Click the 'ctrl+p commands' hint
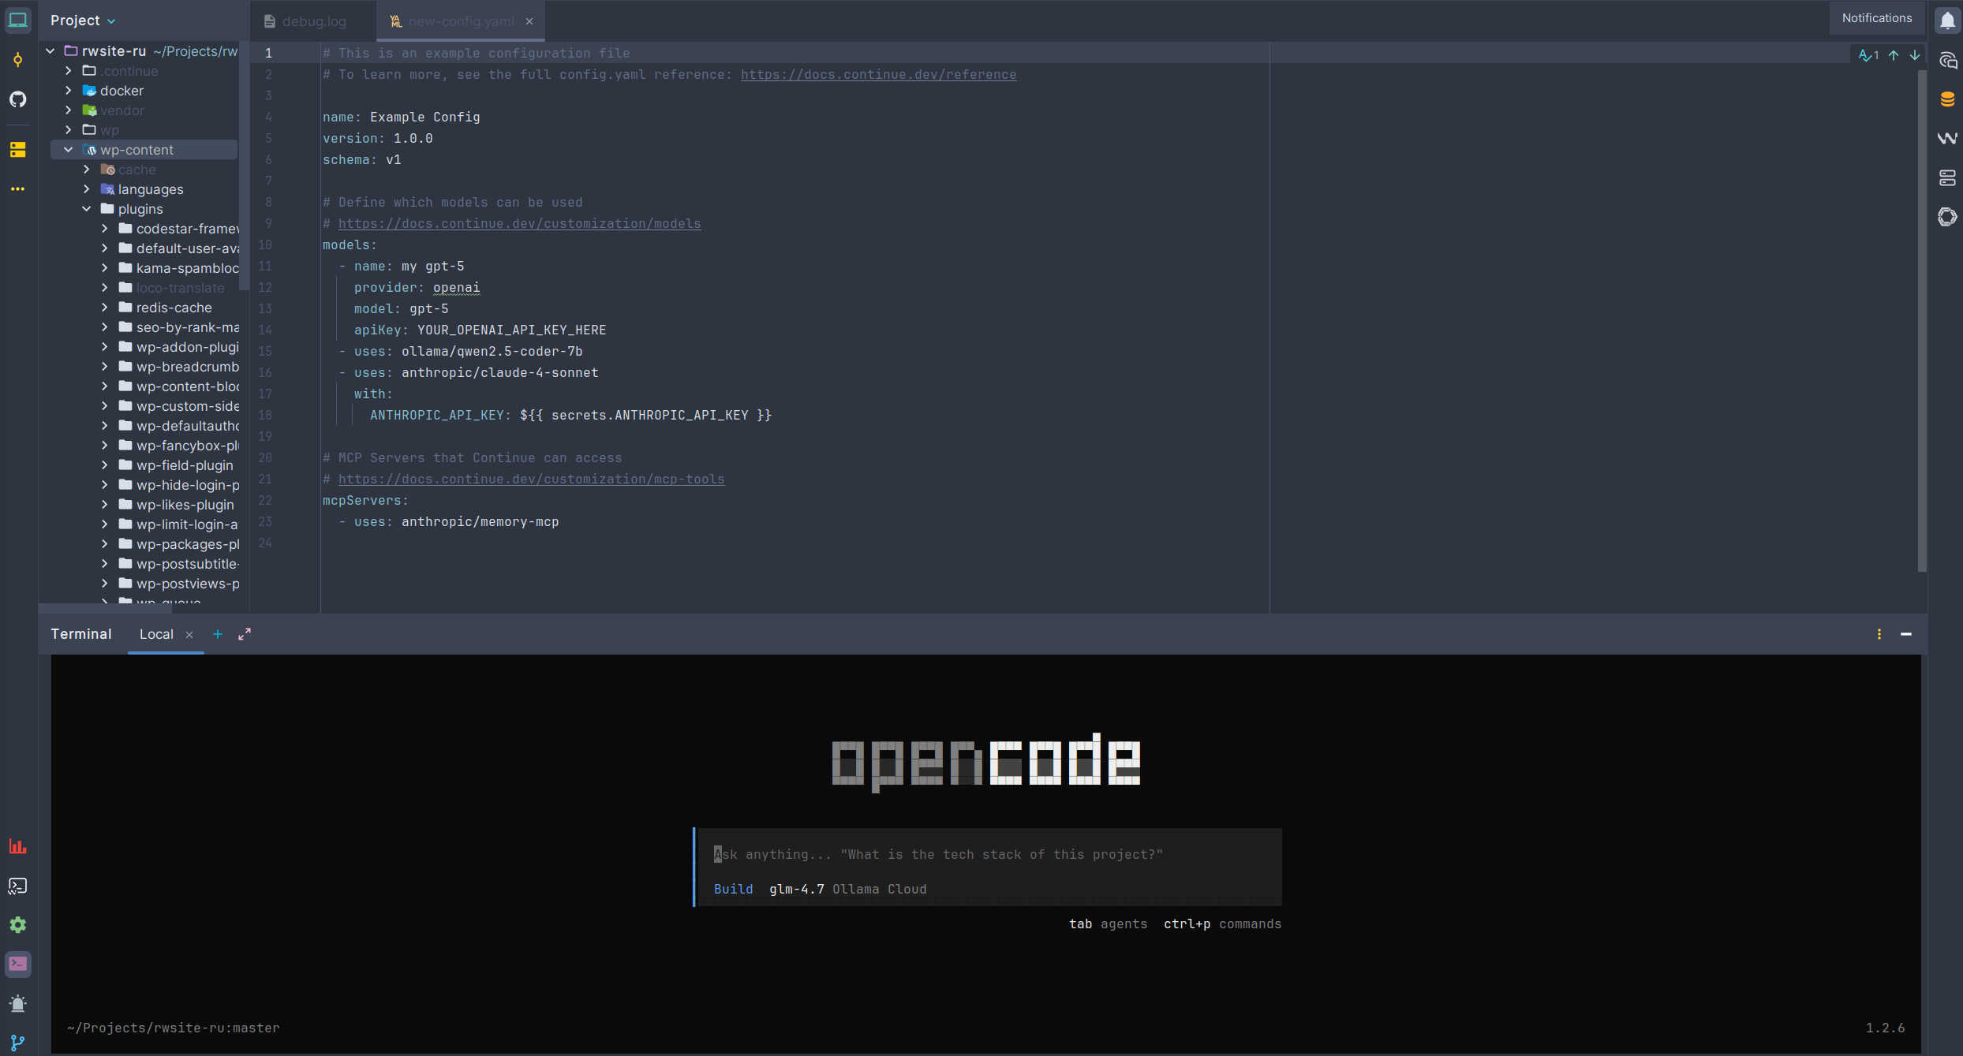Image resolution: width=1963 pixels, height=1056 pixels. [1222, 924]
